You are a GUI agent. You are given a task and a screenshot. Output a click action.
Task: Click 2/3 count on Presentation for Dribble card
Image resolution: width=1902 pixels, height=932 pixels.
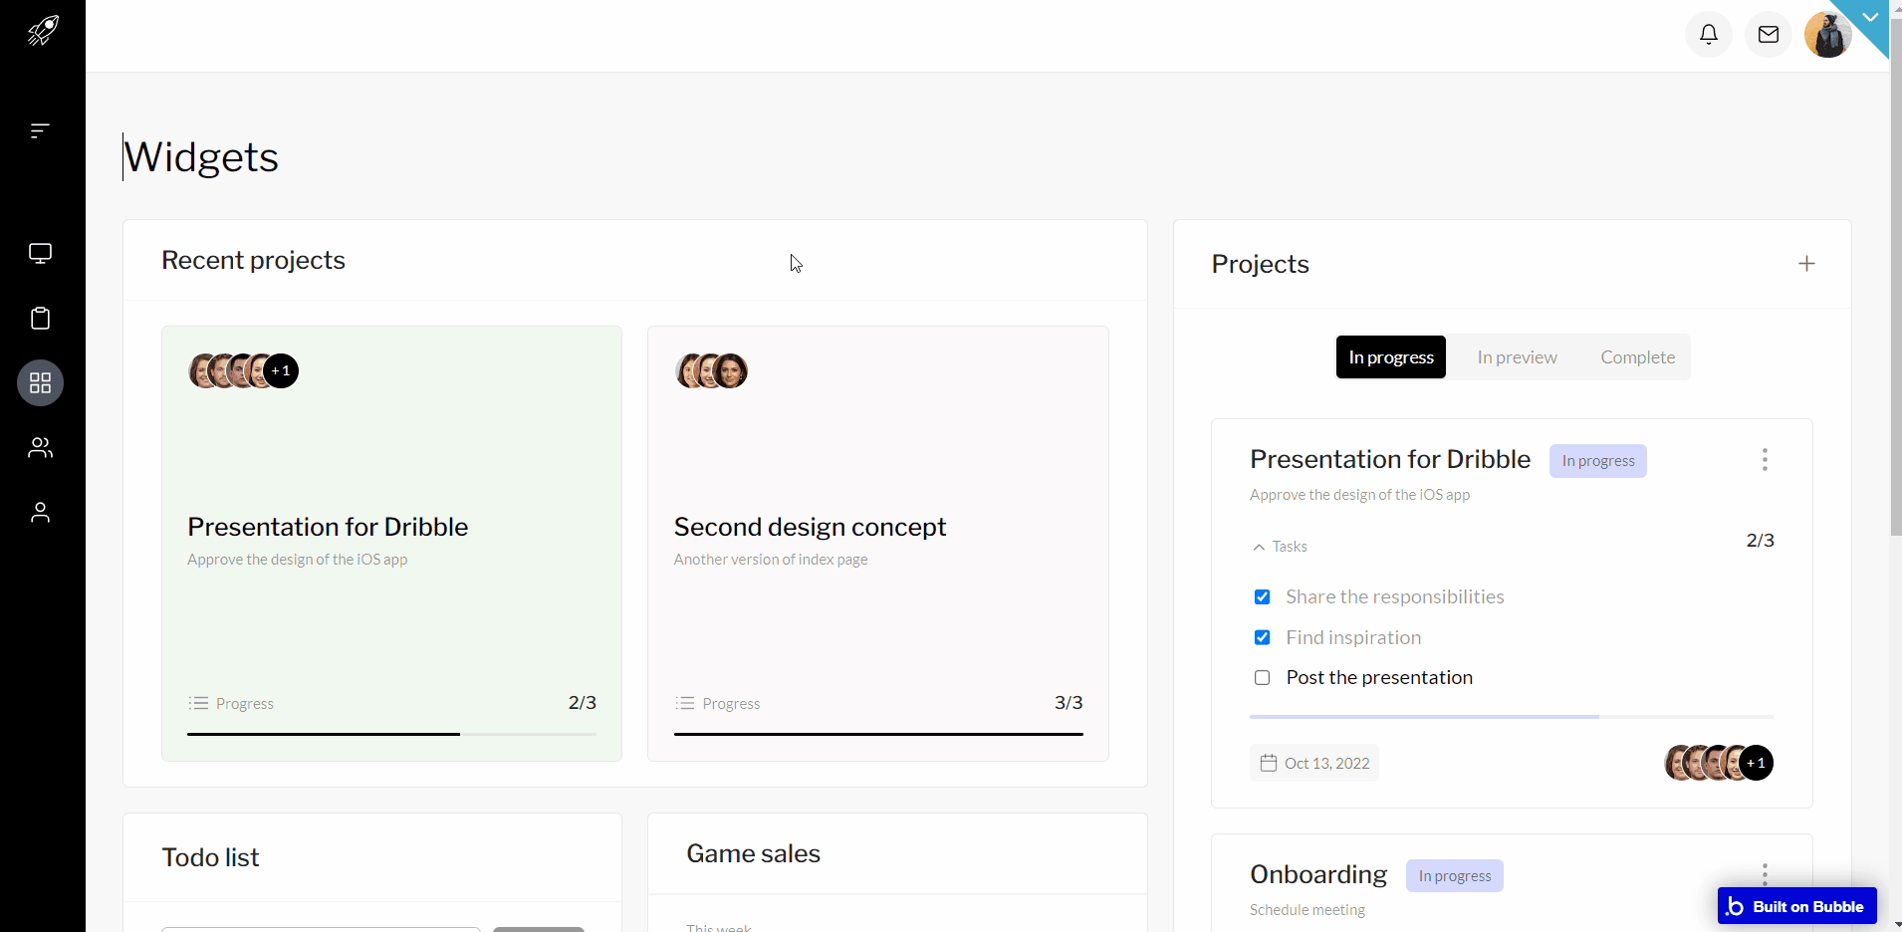click(x=583, y=703)
